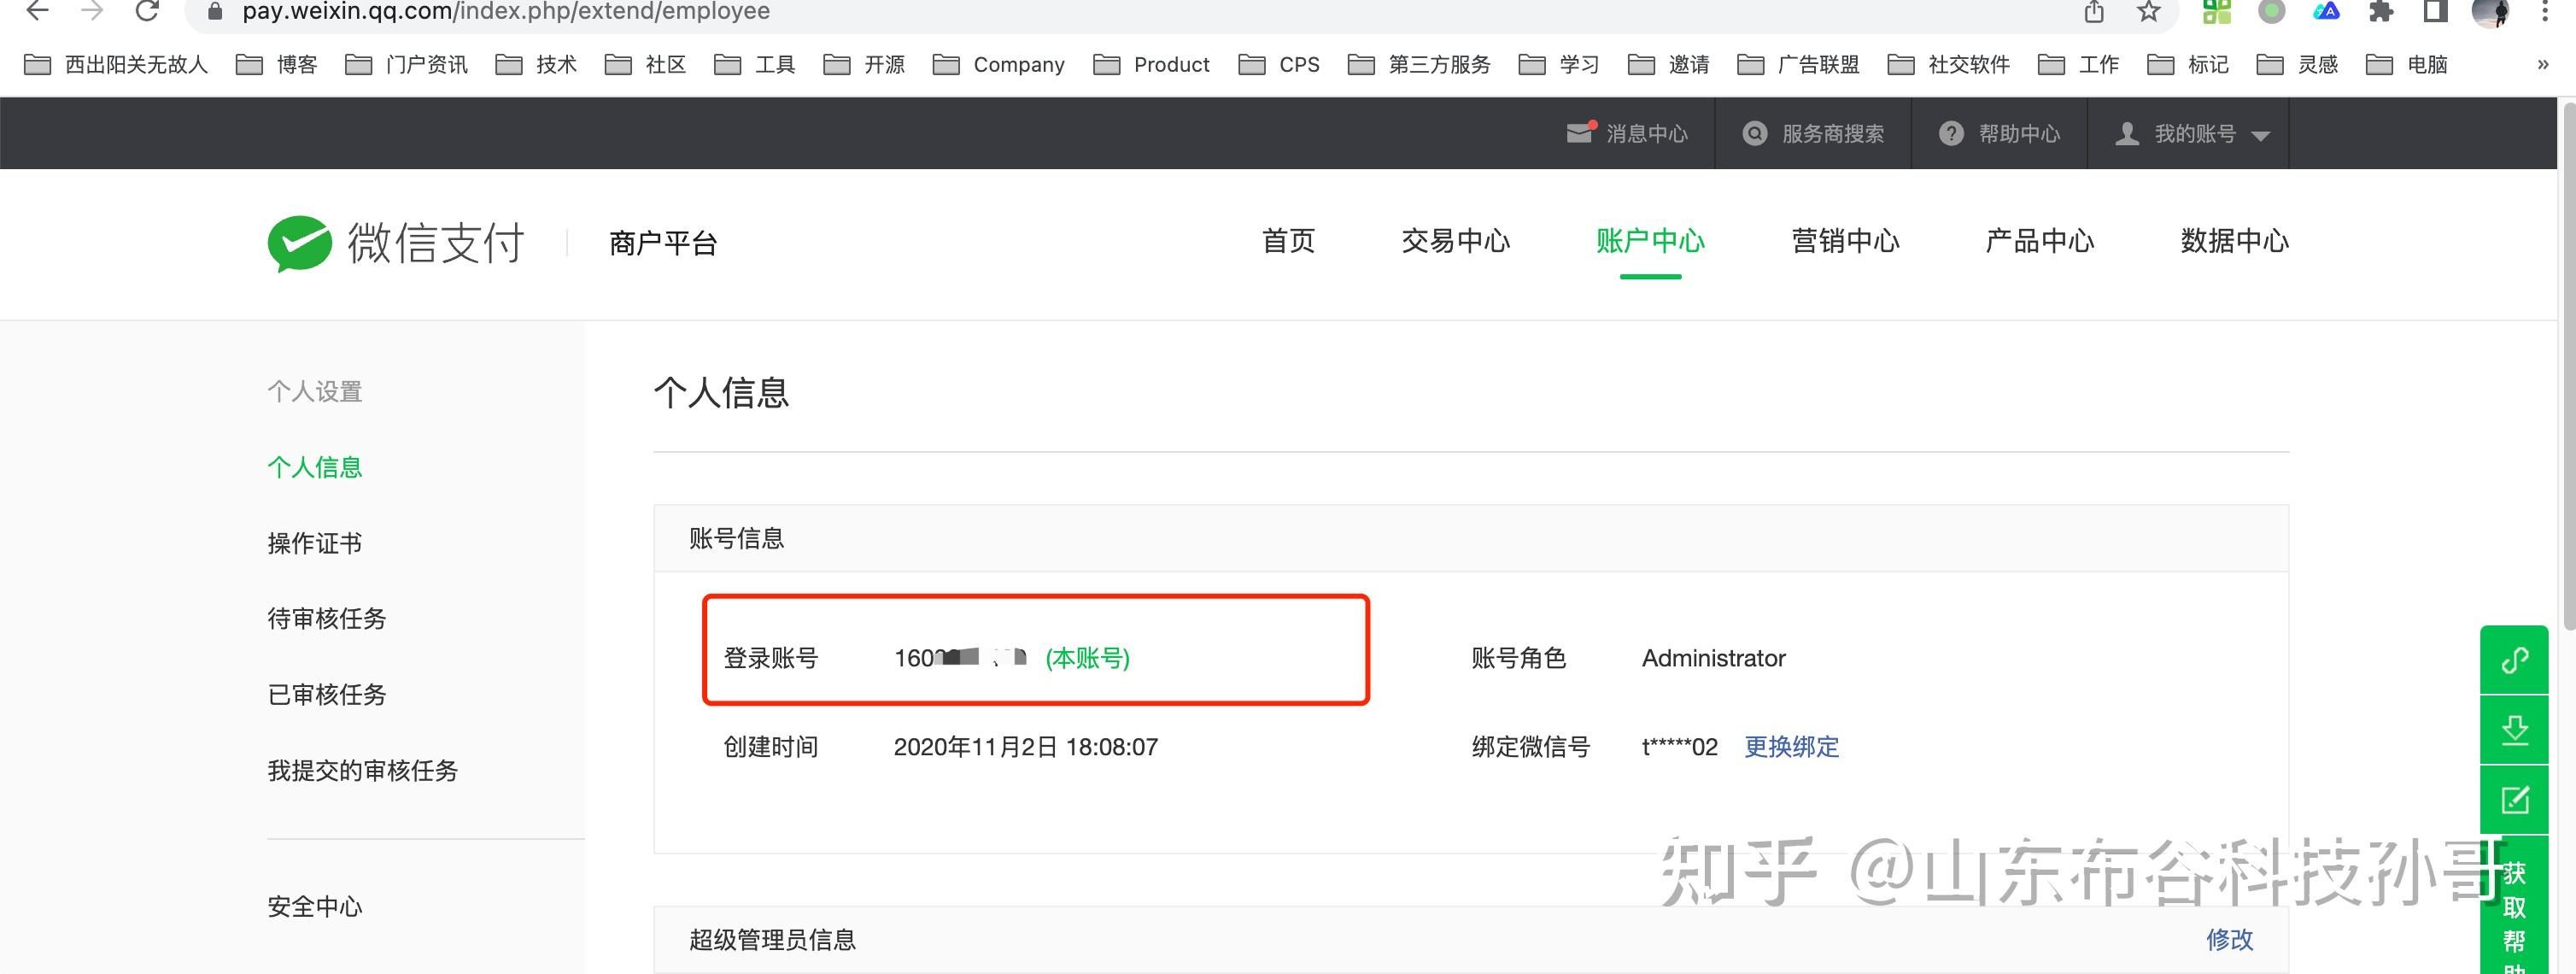
Task: Click the 更换绑定 link
Action: 1791,747
